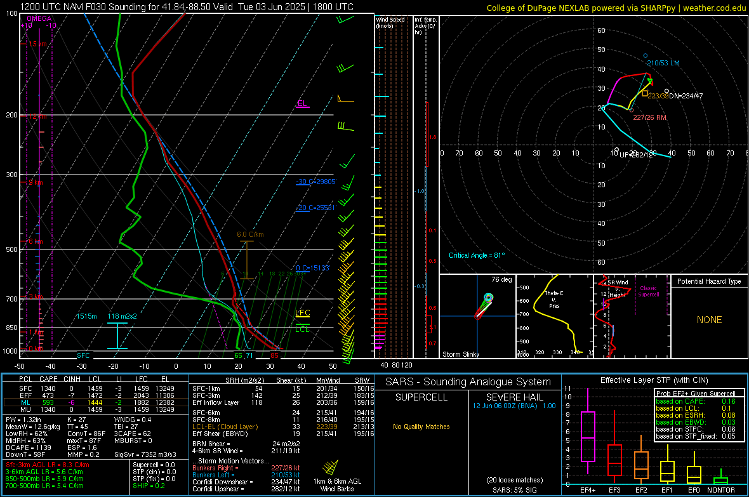749x497 pixels.
Task: Click the Supercell = 0.0 composite value
Action: [x=154, y=465]
